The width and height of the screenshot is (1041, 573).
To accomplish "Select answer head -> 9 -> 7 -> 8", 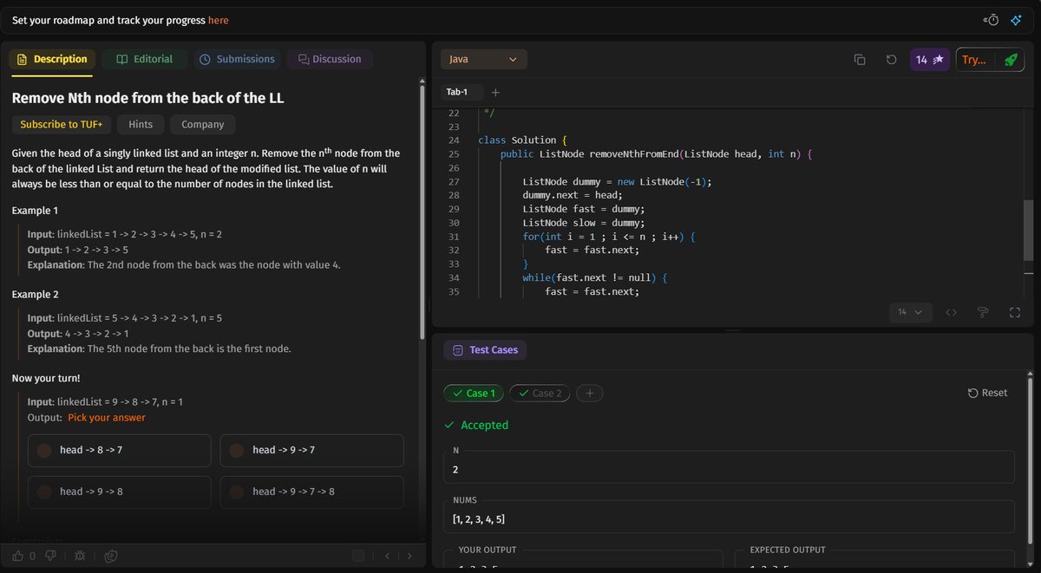I will point(311,492).
